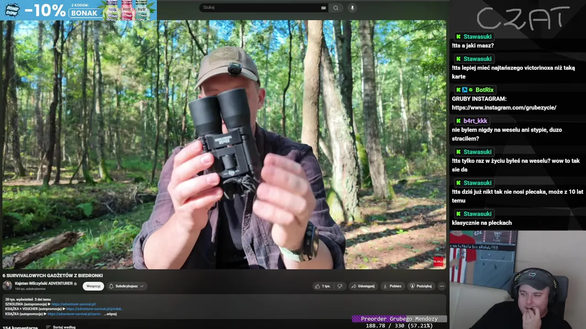Click the video title '6 SURVIVALOWYCH GADŻETÓW Z BIEDRONKI'
Image resolution: width=586 pixels, height=329 pixels.
tap(53, 276)
